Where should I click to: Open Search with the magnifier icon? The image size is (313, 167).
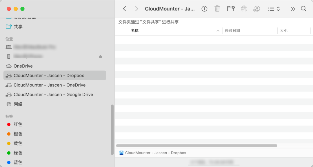tap(303, 9)
